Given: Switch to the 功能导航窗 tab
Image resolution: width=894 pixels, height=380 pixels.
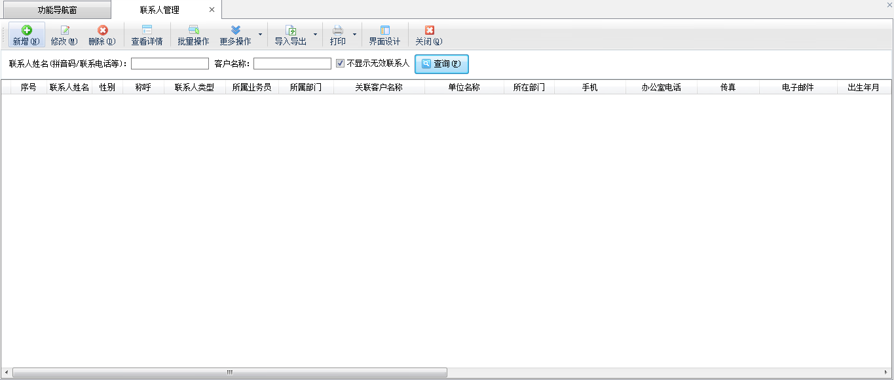Looking at the screenshot, I should pos(57,10).
